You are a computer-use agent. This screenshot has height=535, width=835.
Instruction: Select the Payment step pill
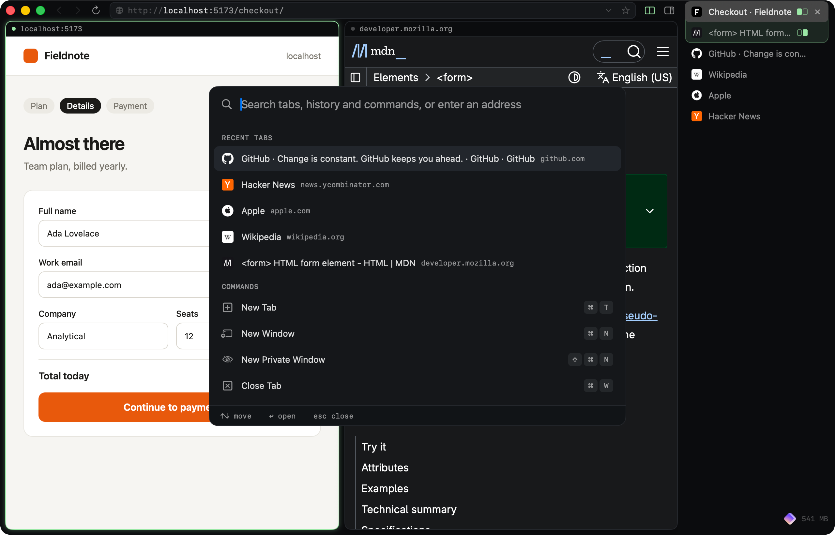130,106
